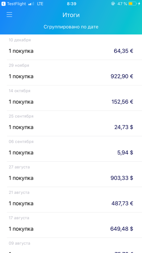Image resolution: width=142 pixels, height=253 pixels.
Task: Tap the TestFlight back arrow icon
Action: 3,4
